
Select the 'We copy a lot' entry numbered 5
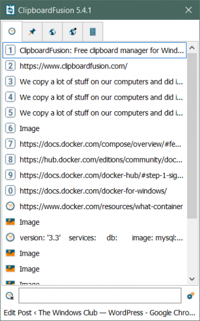point(94,112)
